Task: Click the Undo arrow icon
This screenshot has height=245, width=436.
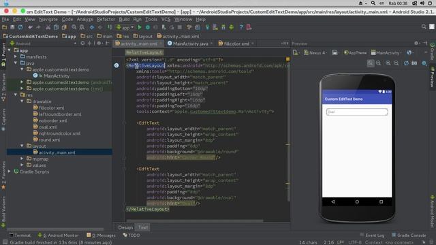Action: [x=30, y=27]
